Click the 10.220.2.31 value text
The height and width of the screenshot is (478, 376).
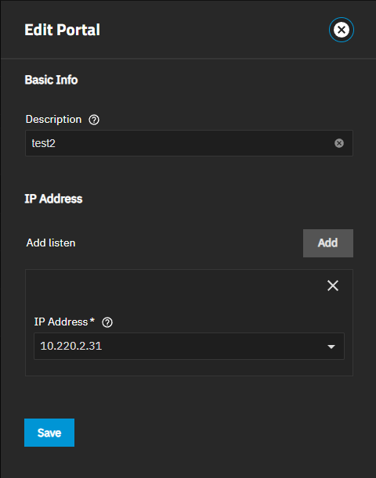71,346
